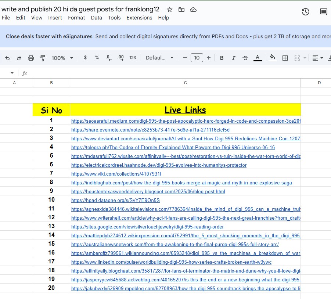This screenshot has width=331, height=299.
Task: Open horizontal align dropdown
Action: [x=317, y=58]
